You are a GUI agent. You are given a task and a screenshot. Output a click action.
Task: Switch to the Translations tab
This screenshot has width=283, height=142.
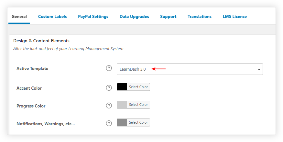200,16
